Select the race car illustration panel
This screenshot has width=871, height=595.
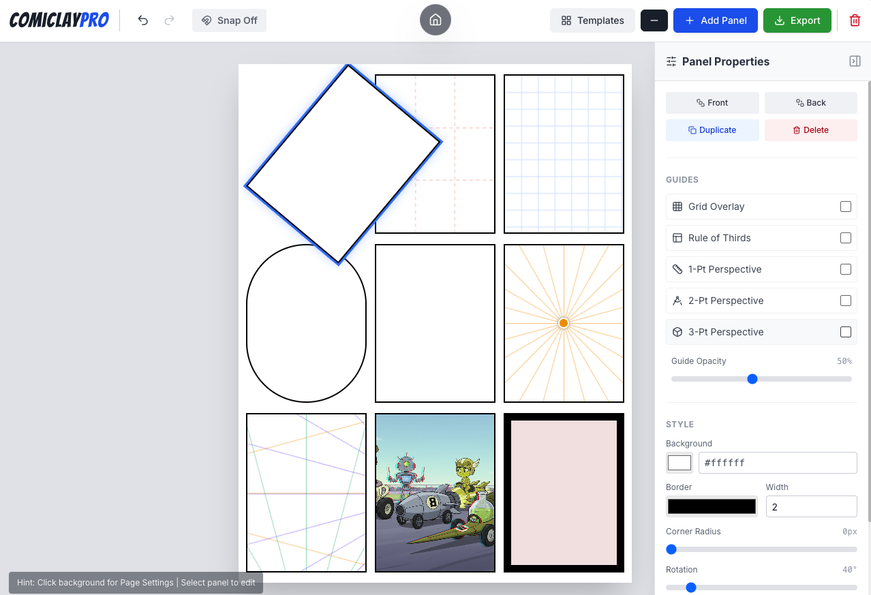click(435, 493)
